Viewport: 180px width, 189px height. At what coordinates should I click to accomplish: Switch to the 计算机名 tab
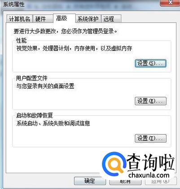(x=20, y=19)
